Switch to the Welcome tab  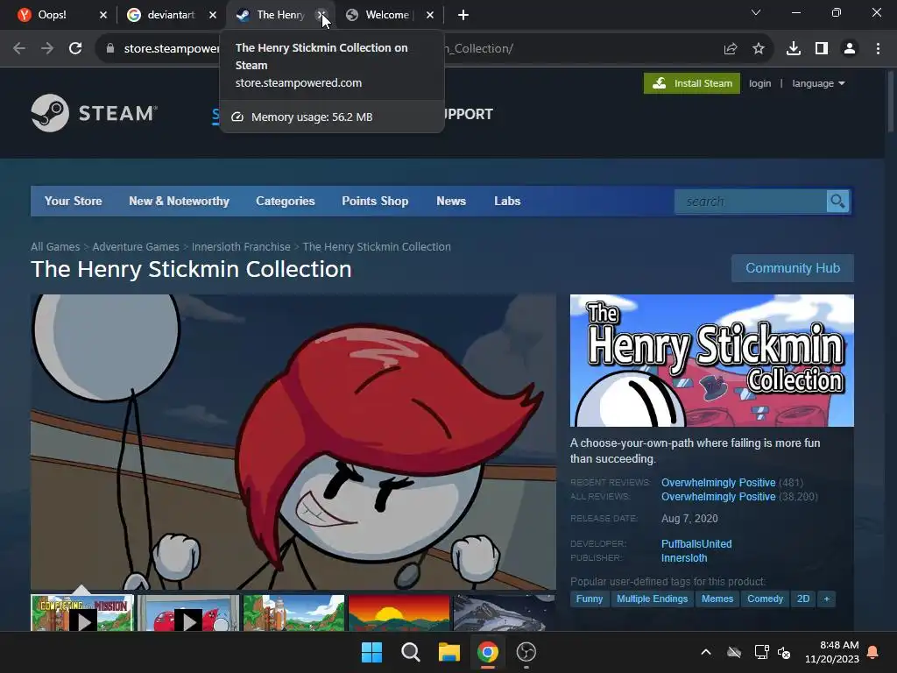[386, 15]
